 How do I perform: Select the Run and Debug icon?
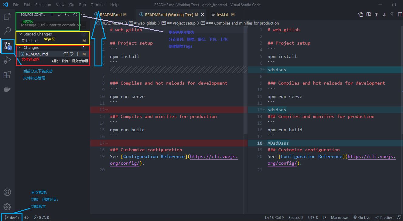[x=7, y=60]
